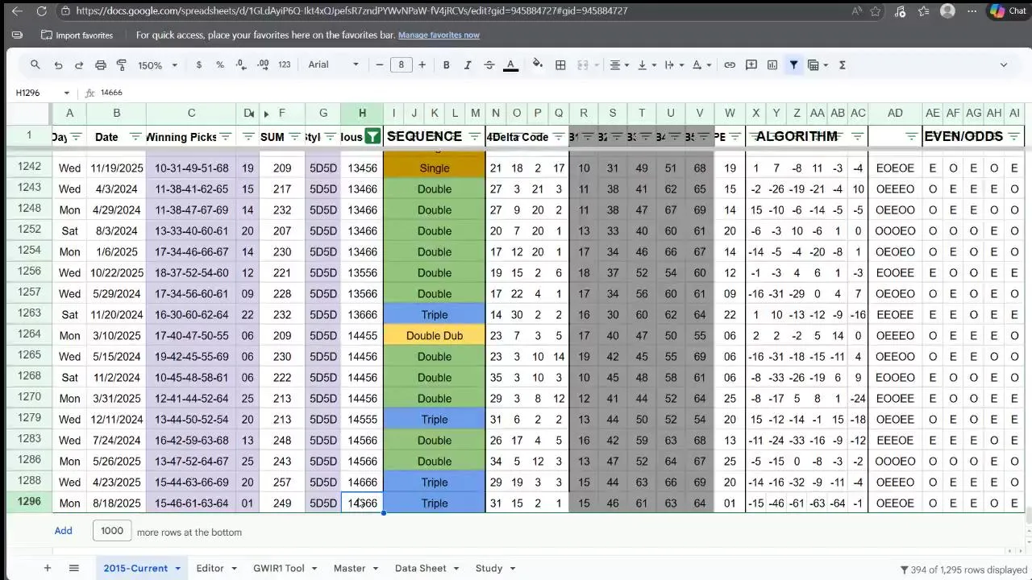Increase font size with plus button
Image resolution: width=1032 pixels, height=580 pixels.
pyautogui.click(x=422, y=64)
